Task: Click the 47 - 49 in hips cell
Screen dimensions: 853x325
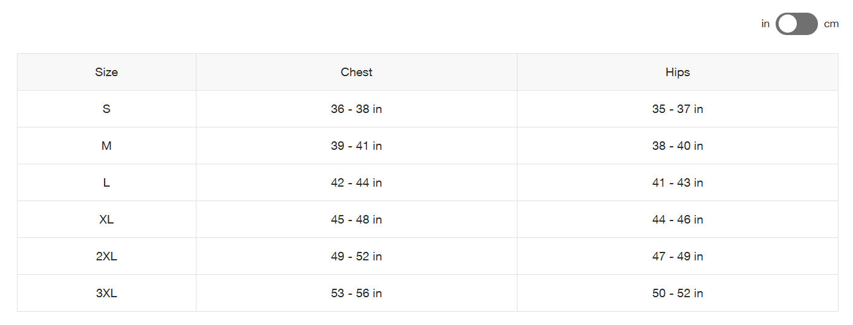Action: click(678, 256)
